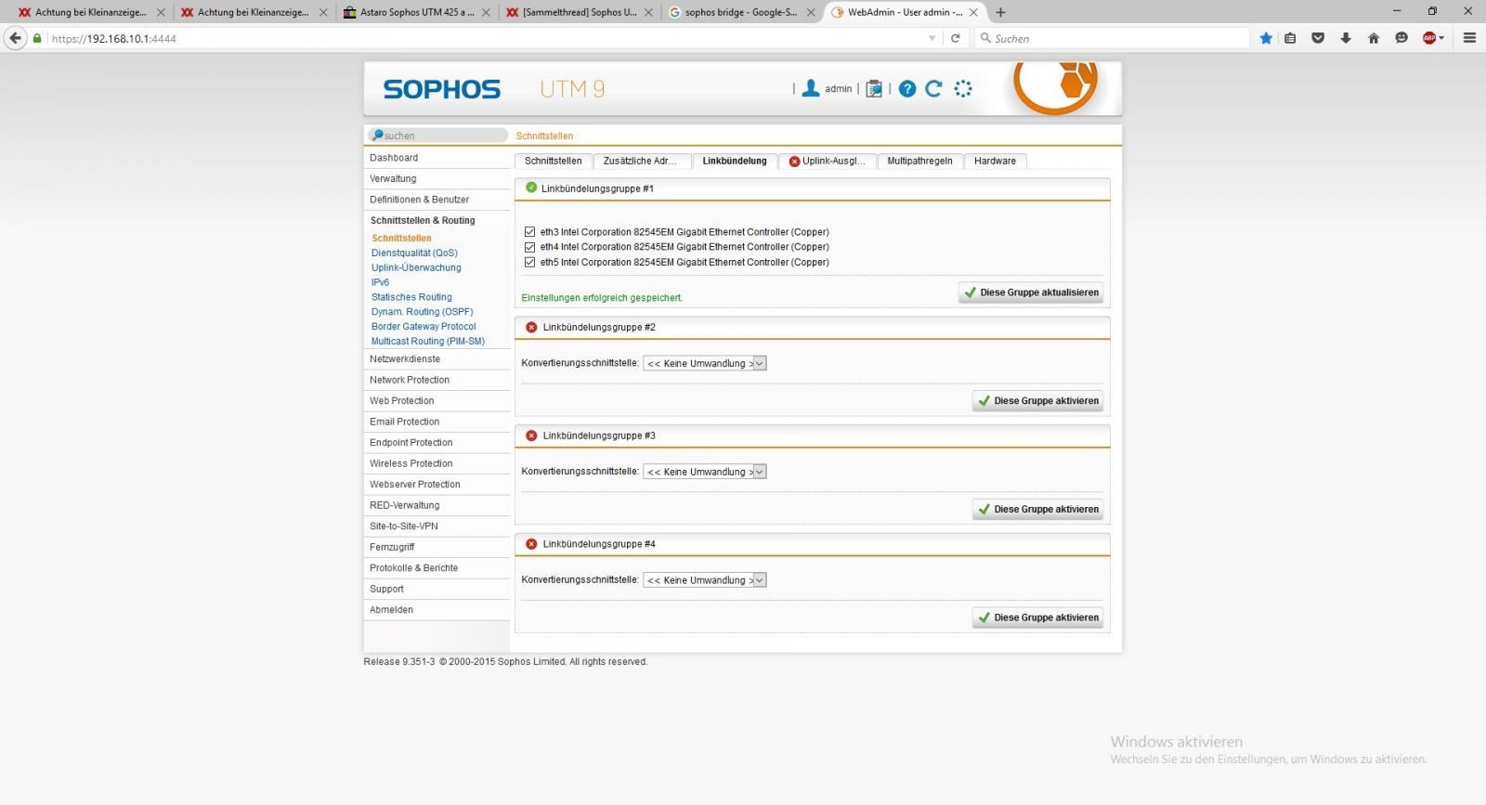This screenshot has height=805, width=1486.
Task: Click the browser Suchen search box
Action: (x=1112, y=38)
